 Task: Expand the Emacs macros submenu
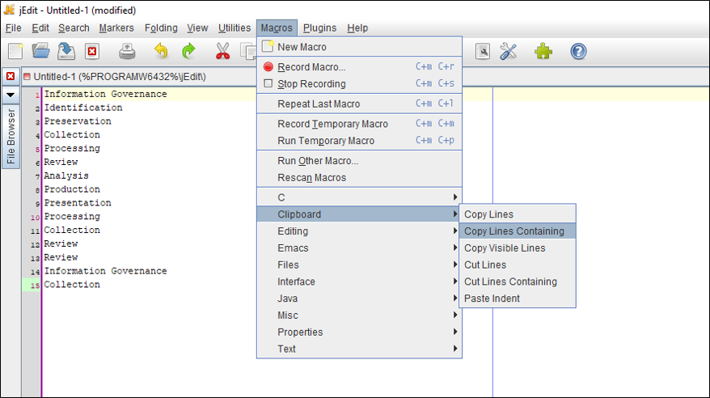(360, 248)
